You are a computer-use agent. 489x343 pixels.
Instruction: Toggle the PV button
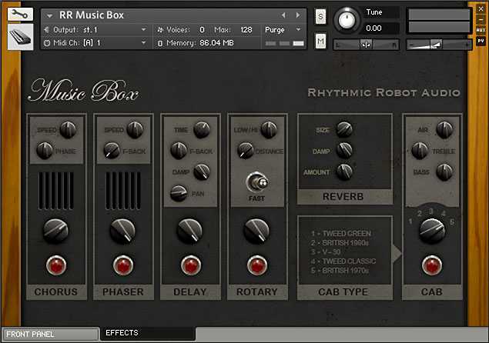(481, 41)
